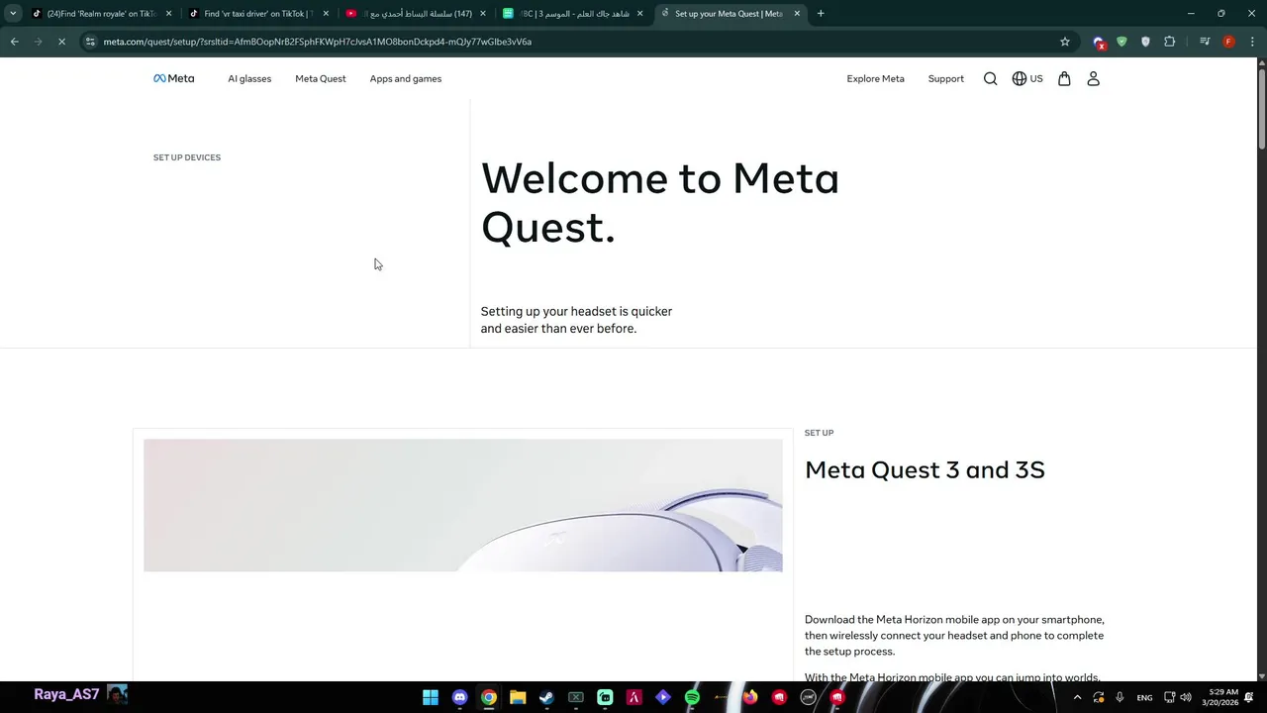The image size is (1267, 713).
Task: Open the Meta Quest menu
Action: [x=321, y=78]
